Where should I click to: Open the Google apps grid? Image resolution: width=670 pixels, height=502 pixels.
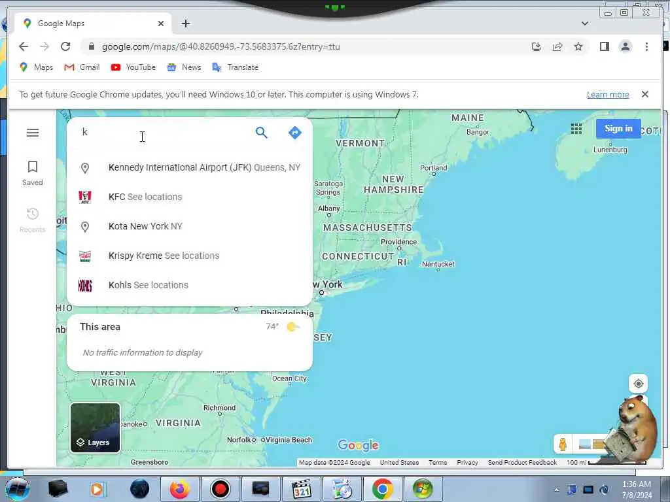[576, 129]
